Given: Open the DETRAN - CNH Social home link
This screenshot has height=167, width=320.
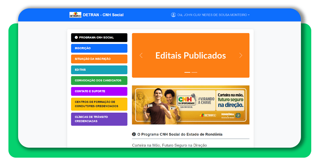Looking at the screenshot, I should point(103,15).
